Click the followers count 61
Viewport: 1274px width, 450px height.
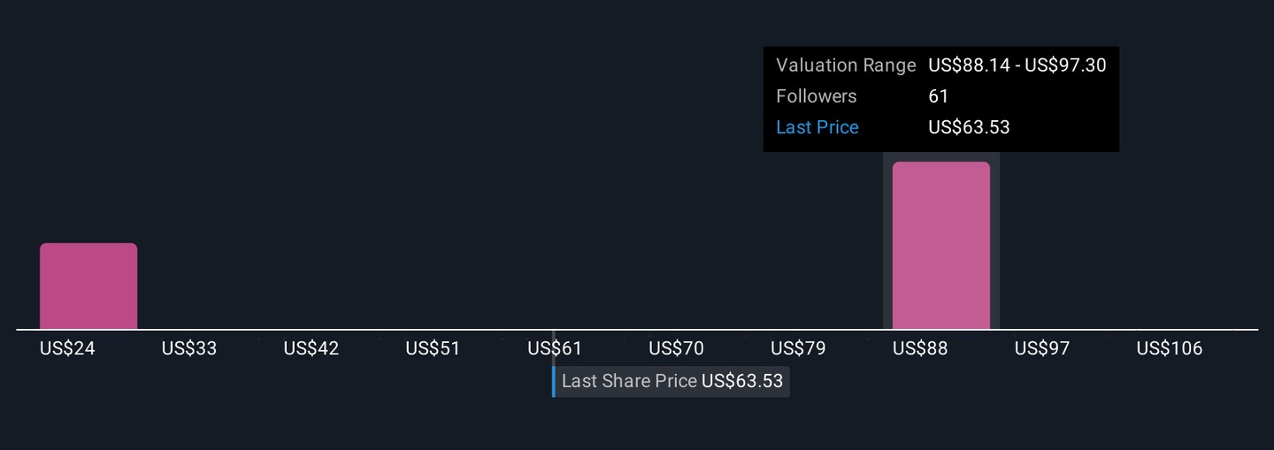pos(938,96)
